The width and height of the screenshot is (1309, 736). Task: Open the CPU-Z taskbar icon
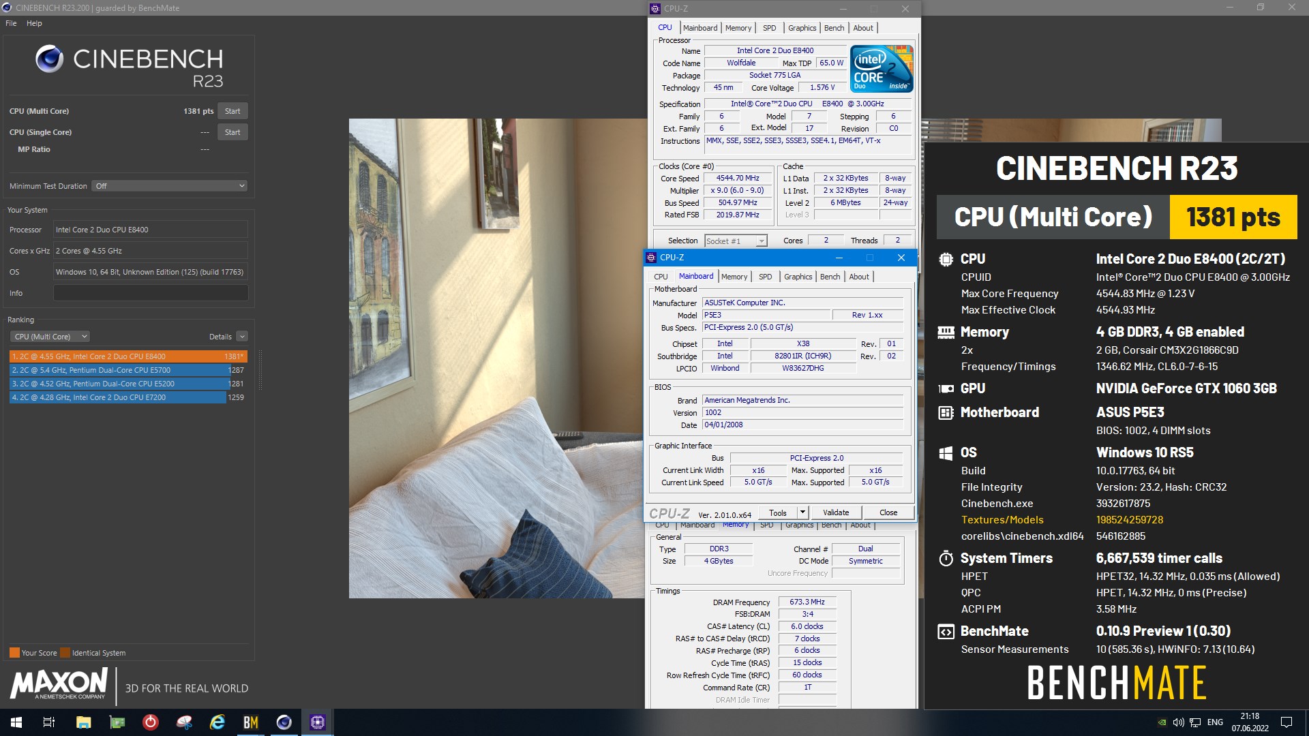coord(317,722)
